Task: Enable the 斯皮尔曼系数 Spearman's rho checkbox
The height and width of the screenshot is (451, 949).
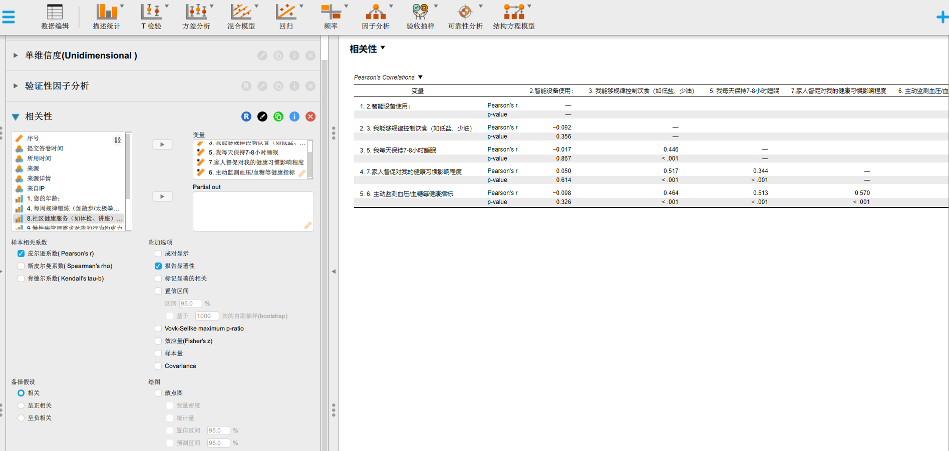Action: [21, 266]
